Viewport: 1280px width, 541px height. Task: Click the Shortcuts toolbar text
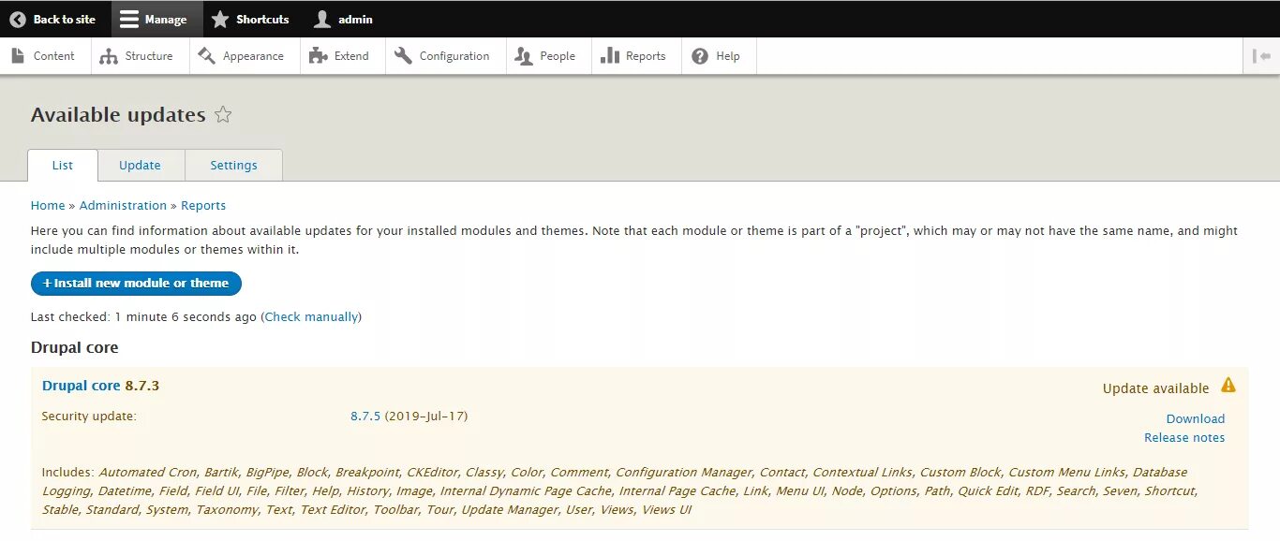262,19
